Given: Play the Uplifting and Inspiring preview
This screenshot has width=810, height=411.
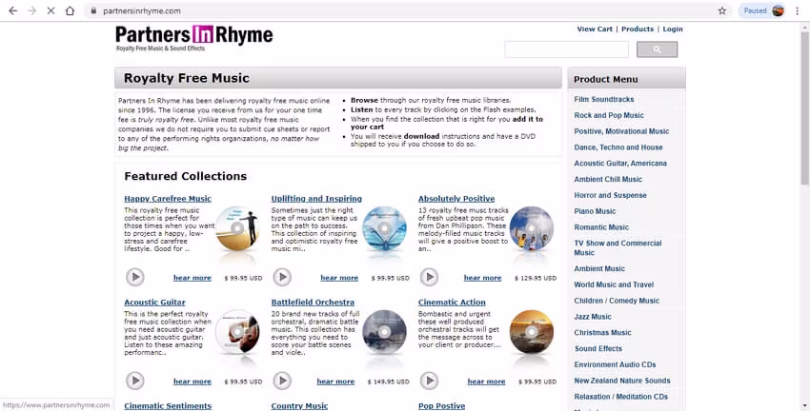Looking at the screenshot, I should click(x=282, y=277).
